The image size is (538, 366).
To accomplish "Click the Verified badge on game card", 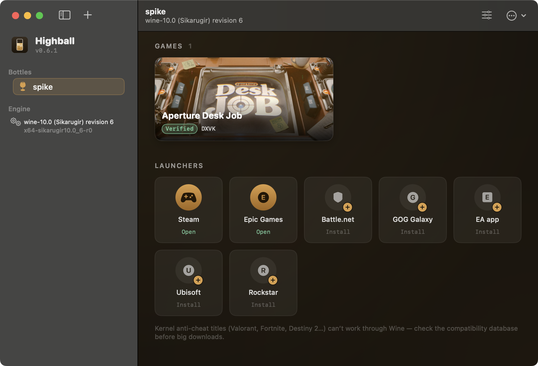I will pyautogui.click(x=180, y=129).
